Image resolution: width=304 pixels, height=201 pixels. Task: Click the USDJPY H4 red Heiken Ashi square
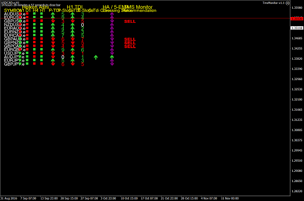[x=35, y=53]
